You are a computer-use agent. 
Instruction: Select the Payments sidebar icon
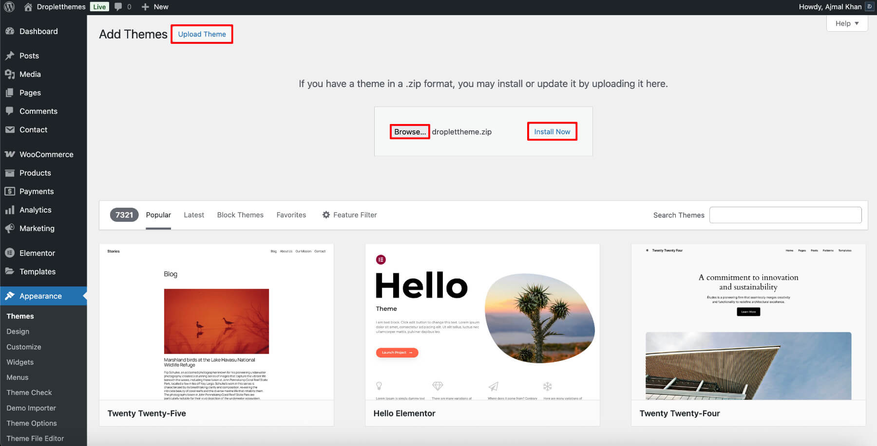click(11, 191)
